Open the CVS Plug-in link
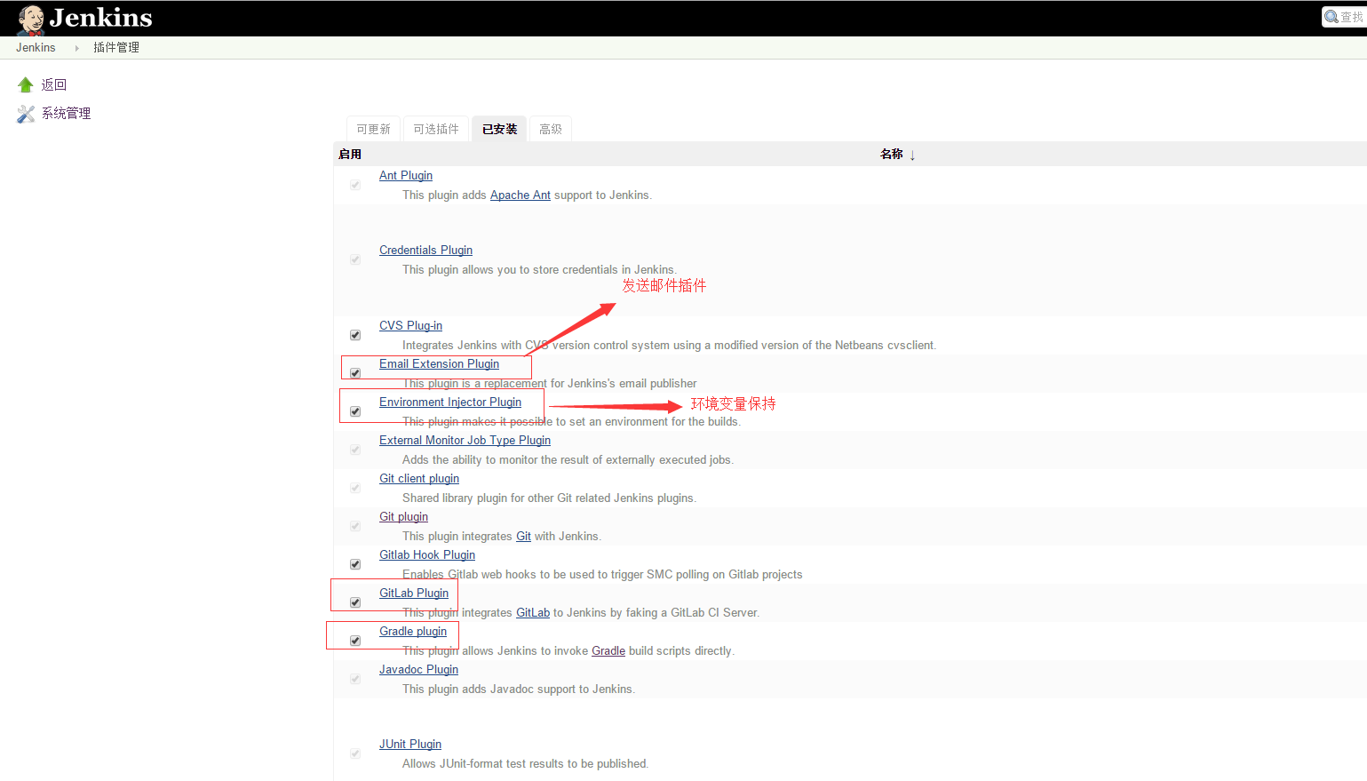 [410, 326]
